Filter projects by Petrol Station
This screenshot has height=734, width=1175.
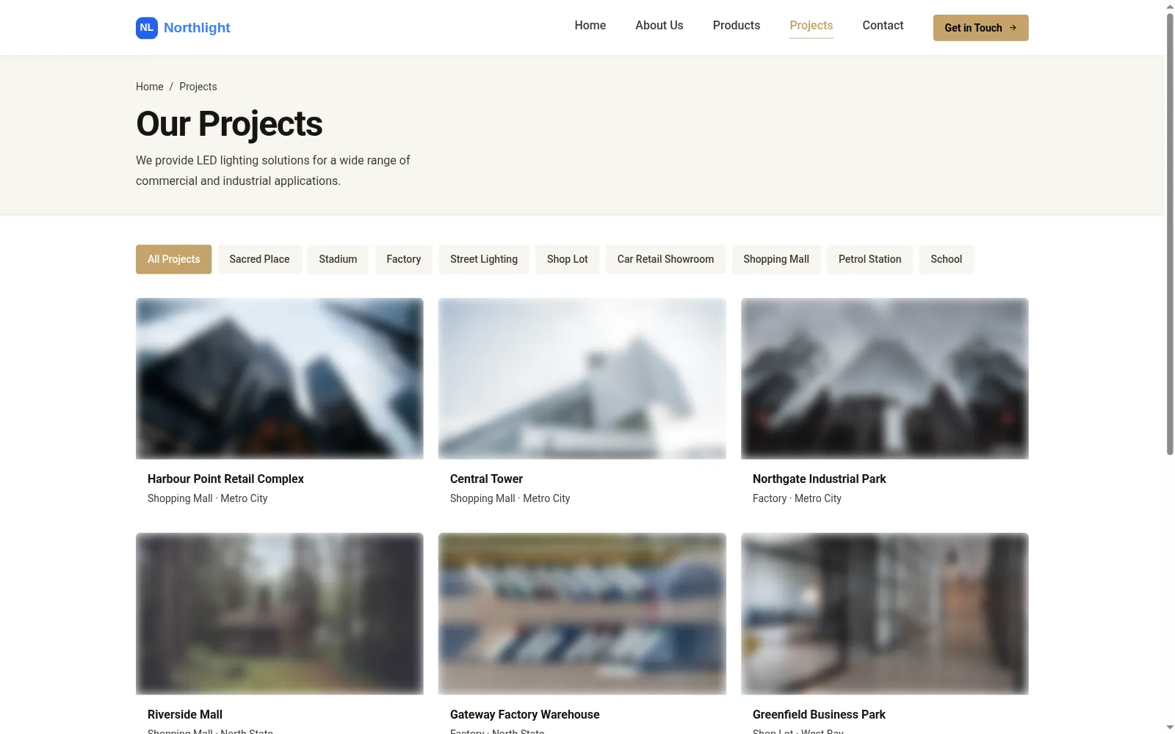pyautogui.click(x=869, y=259)
